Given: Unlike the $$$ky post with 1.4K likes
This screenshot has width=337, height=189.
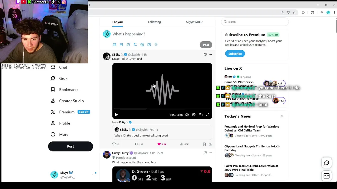Looking at the screenshot, I should pyautogui.click(x=162, y=144).
